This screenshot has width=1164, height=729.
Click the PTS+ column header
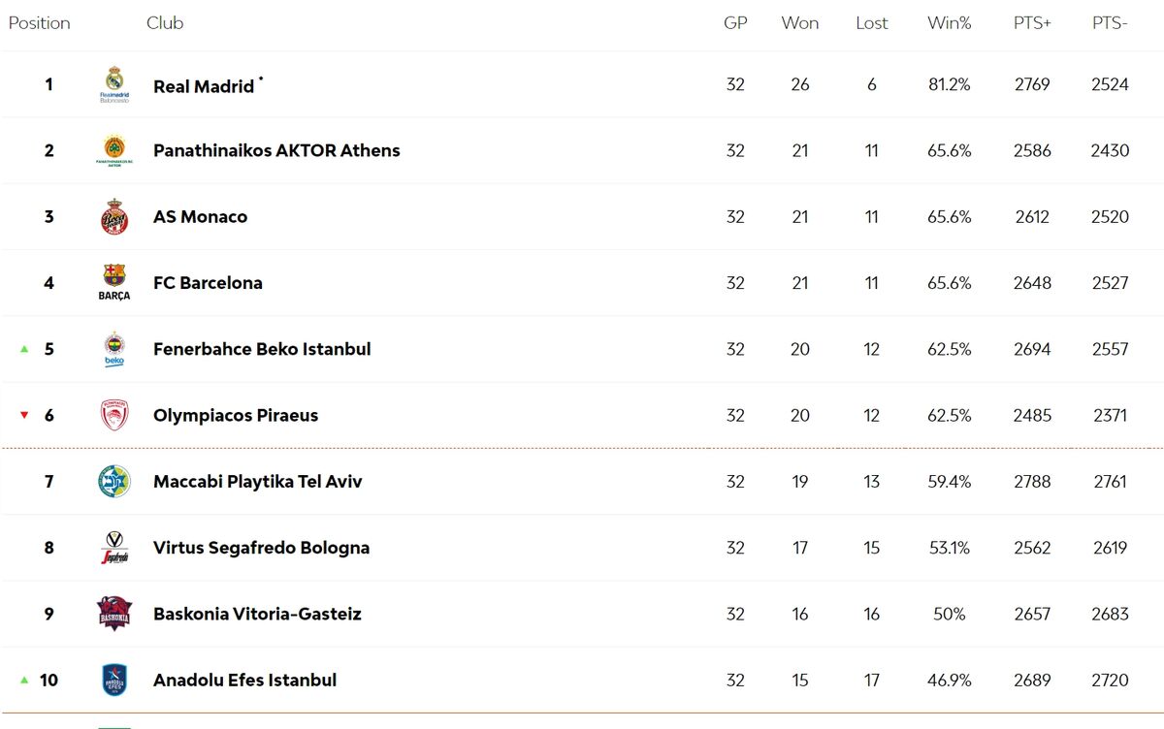click(1033, 23)
